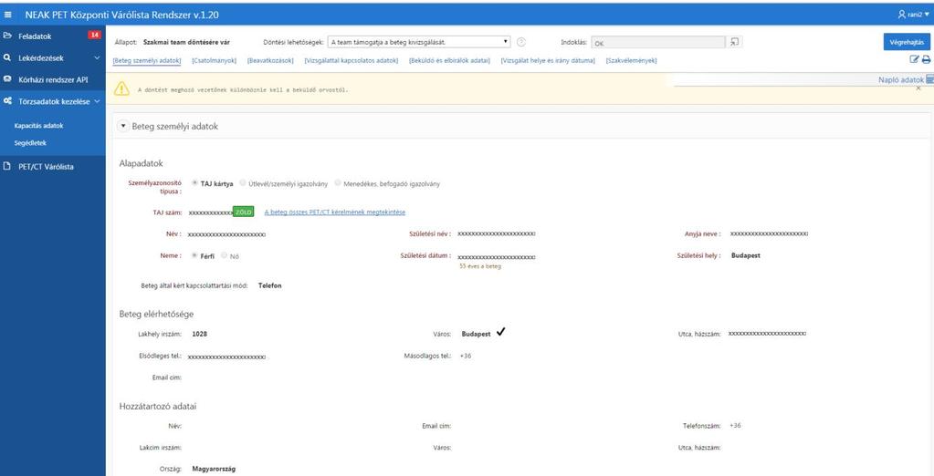Switch to Beteg személyi adatok tab
Screen dimensions: 934x476
[146, 61]
